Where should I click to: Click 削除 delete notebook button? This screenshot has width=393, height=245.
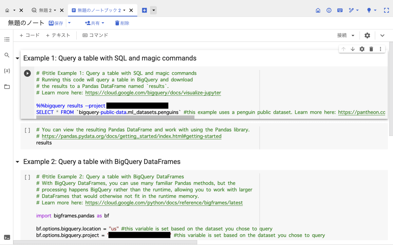pos(122,23)
